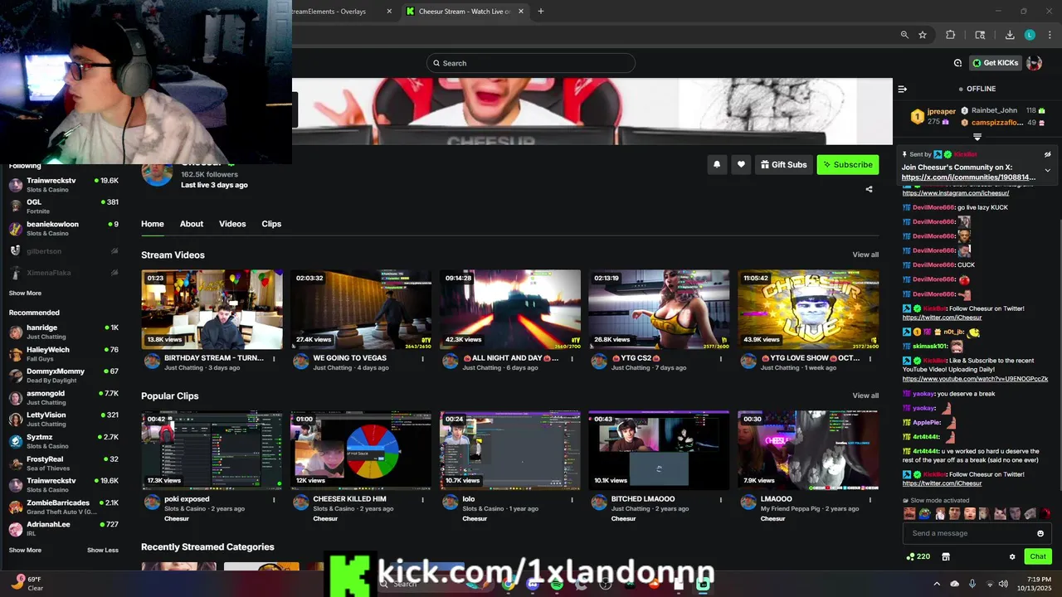
Task: Open weather widget showing 69°F
Action: pyautogui.click(x=28, y=584)
